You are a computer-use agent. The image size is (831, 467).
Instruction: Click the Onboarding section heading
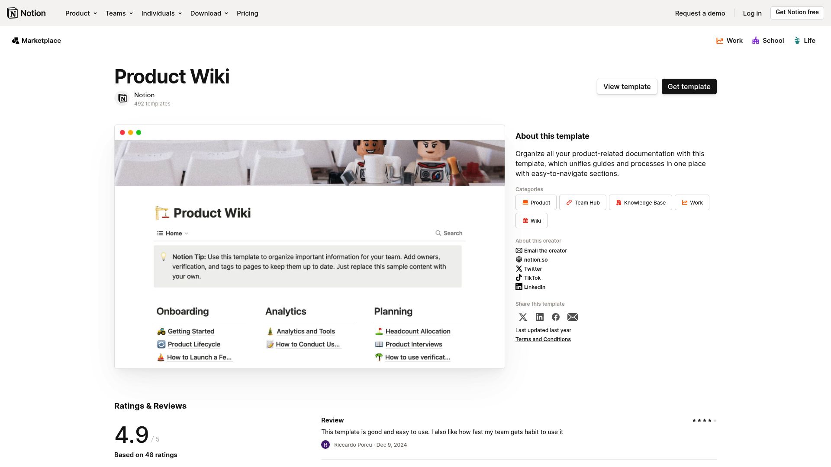183,312
